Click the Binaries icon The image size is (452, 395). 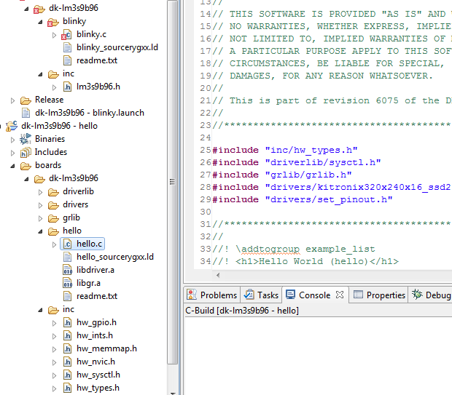tap(26, 139)
